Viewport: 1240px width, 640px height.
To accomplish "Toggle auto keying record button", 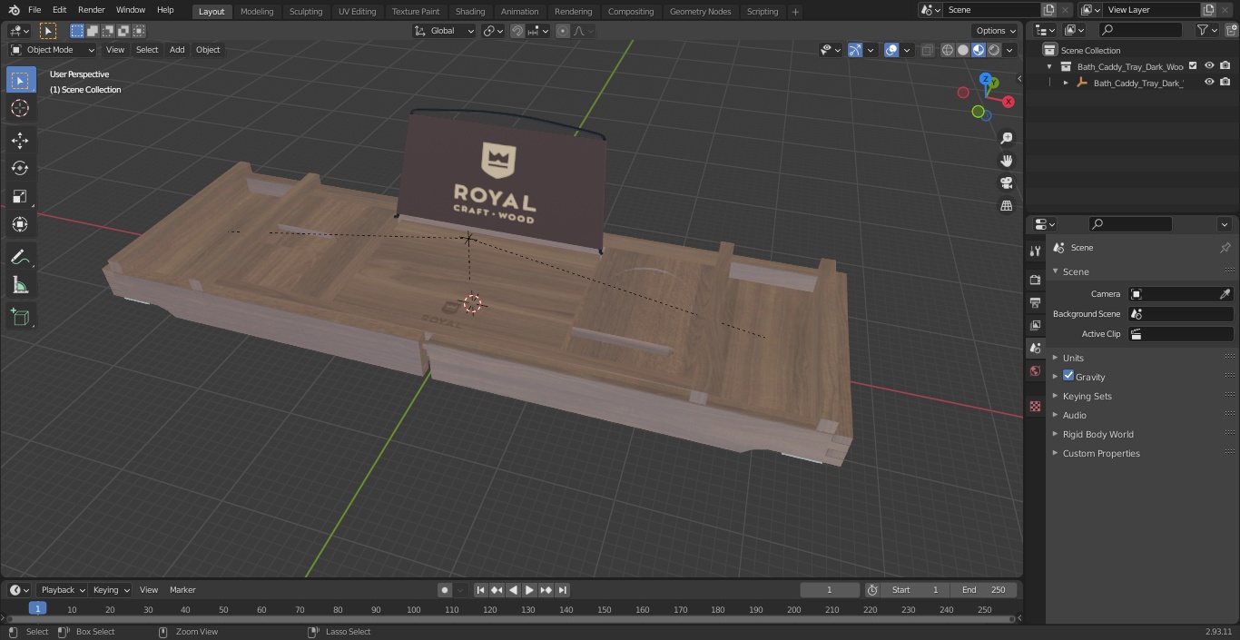I will pos(445,590).
